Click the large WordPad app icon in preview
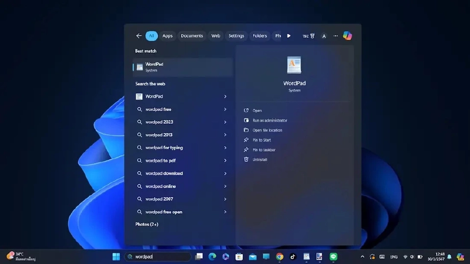Viewport: 470px width, 264px height. [x=294, y=65]
